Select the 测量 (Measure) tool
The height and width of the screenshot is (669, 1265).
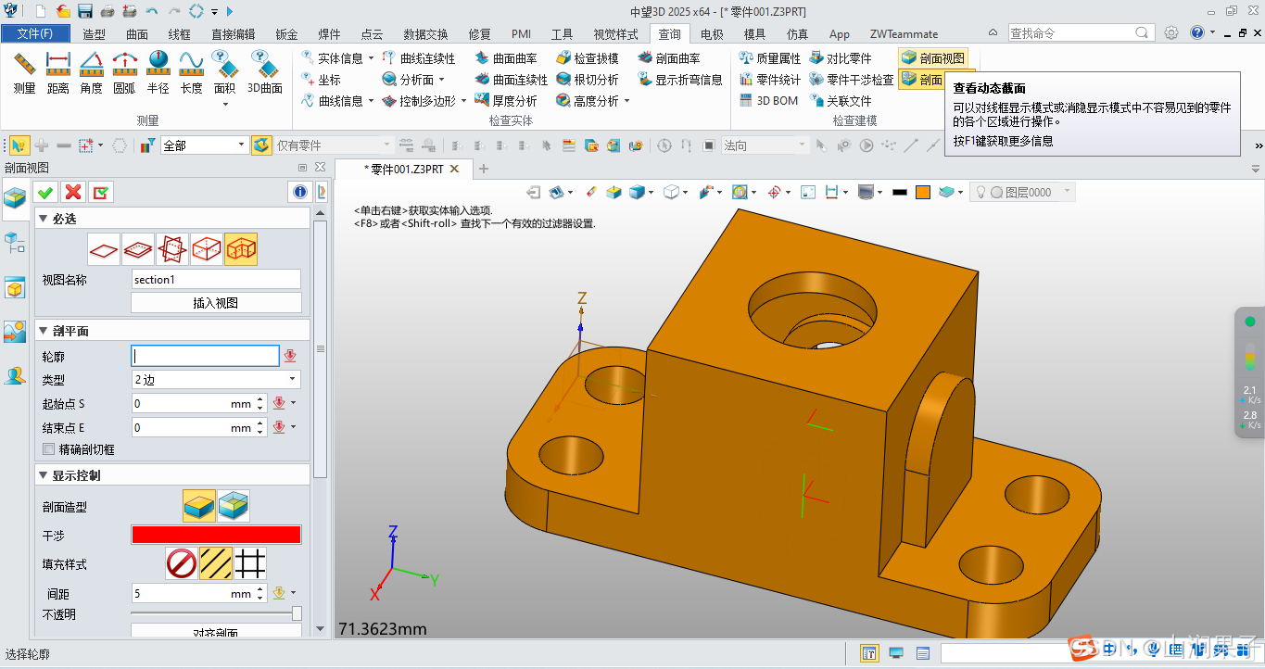25,73
